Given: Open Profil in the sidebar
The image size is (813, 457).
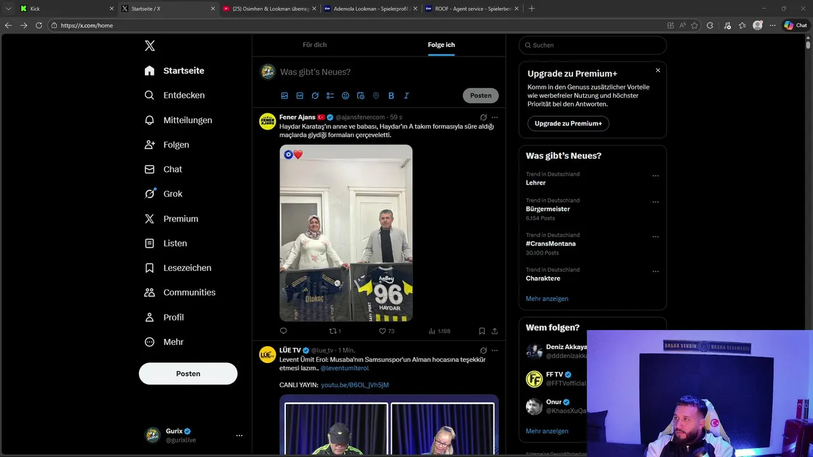Looking at the screenshot, I should (x=165, y=317).
